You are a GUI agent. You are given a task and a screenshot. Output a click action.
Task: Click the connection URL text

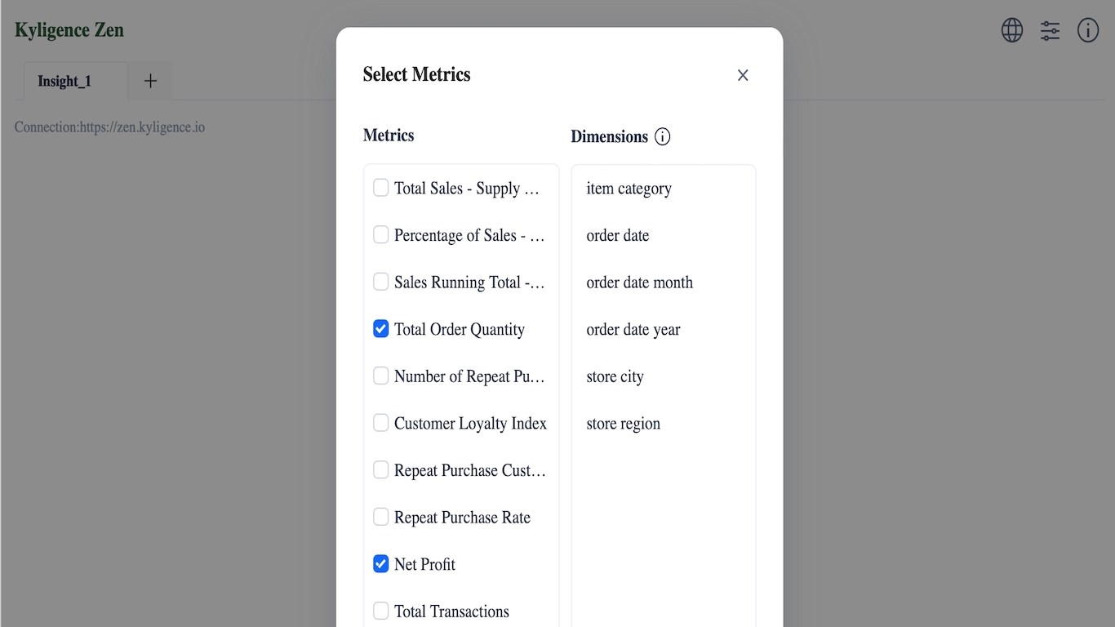(x=109, y=127)
